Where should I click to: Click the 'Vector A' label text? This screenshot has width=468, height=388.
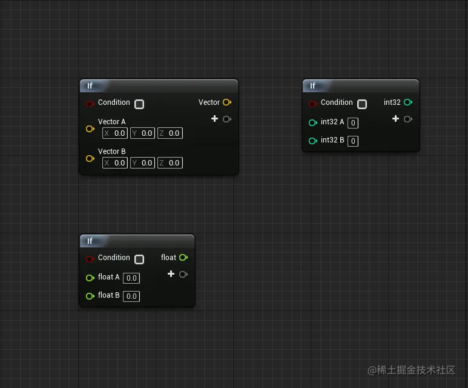coord(111,122)
